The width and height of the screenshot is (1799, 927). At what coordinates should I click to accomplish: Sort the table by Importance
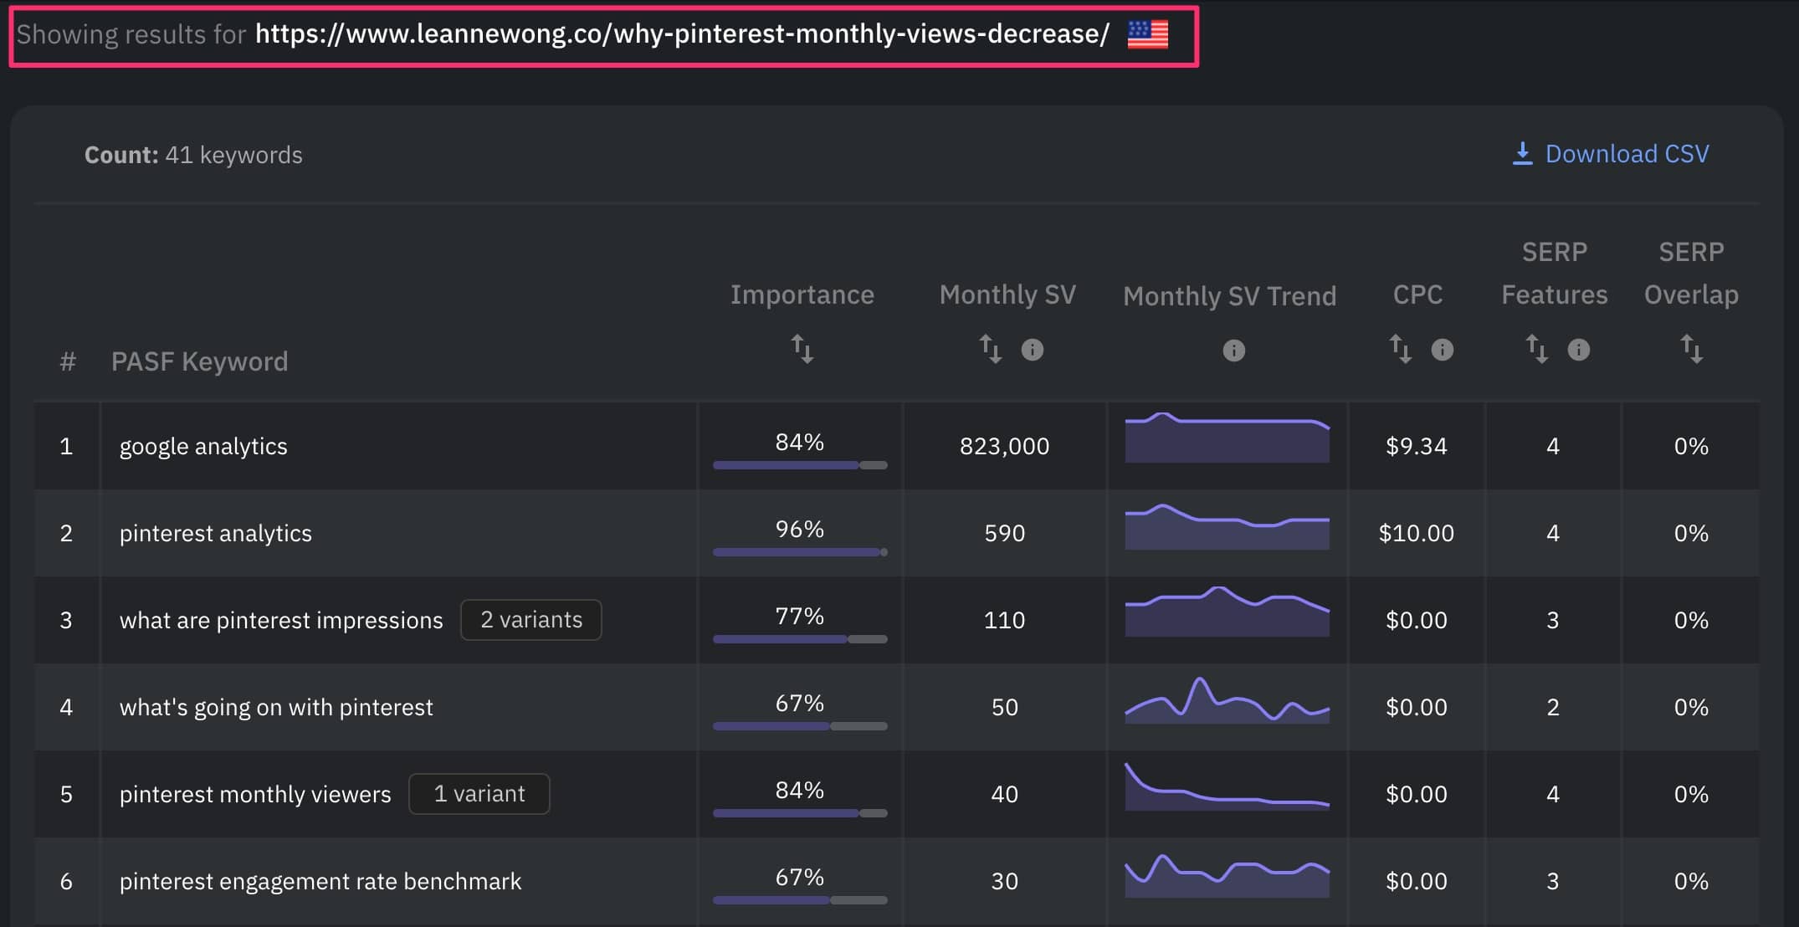802,348
